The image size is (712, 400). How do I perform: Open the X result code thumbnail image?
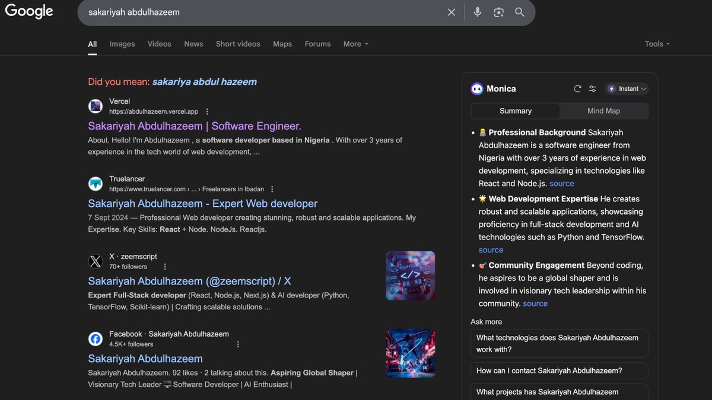click(411, 276)
